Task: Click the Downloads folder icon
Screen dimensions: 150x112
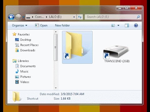Action: [17, 50]
